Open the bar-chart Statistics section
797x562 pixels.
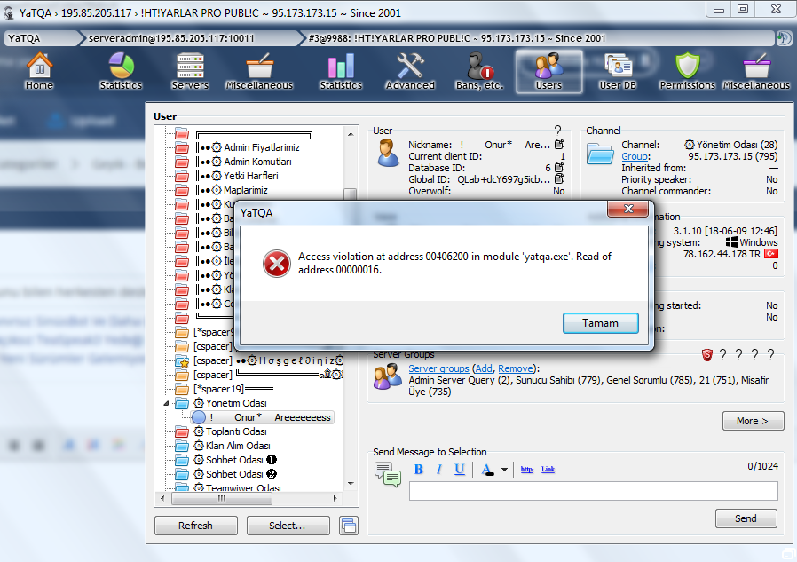tap(341, 72)
